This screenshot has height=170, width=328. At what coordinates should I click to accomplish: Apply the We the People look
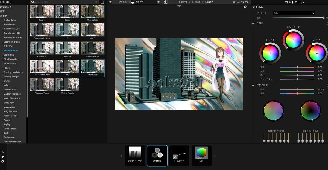[67, 86]
